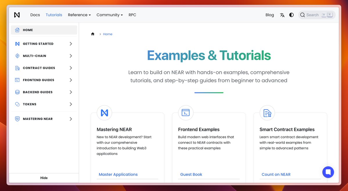Viewport: 348px width, 191px height.
Task: Click the search magnifier icon
Action: point(302,15)
